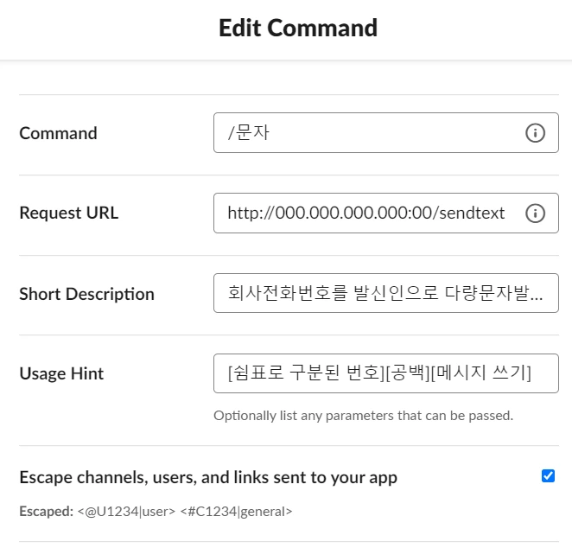This screenshot has height=548, width=572.
Task: Click the 'Optionally list any parameters' helper text
Action: pos(364,416)
